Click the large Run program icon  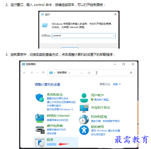pyautogui.click(x=45, y=25)
